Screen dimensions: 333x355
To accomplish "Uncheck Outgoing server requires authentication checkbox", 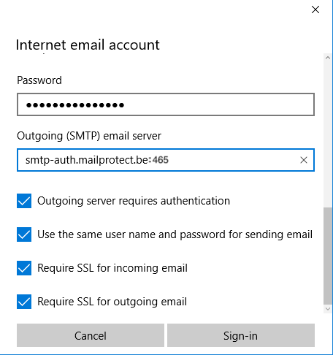I will (24, 201).
